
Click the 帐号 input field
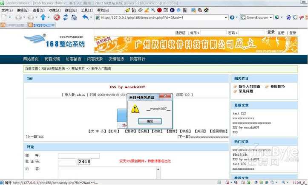coord(213,33)
